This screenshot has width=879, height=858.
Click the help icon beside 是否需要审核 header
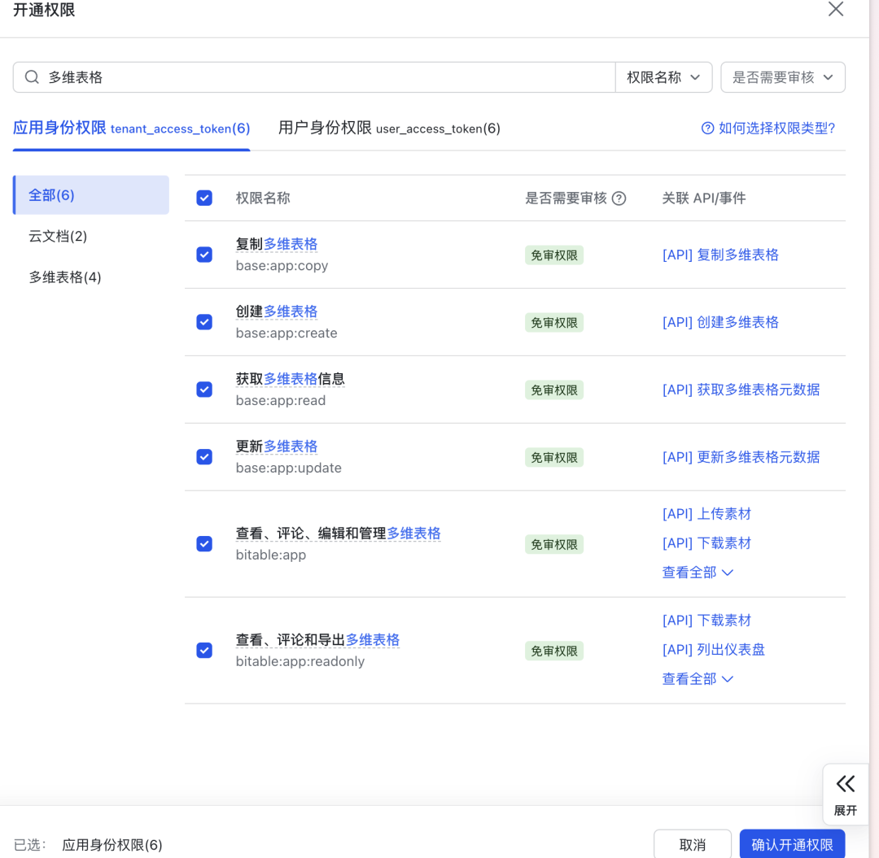pos(619,198)
